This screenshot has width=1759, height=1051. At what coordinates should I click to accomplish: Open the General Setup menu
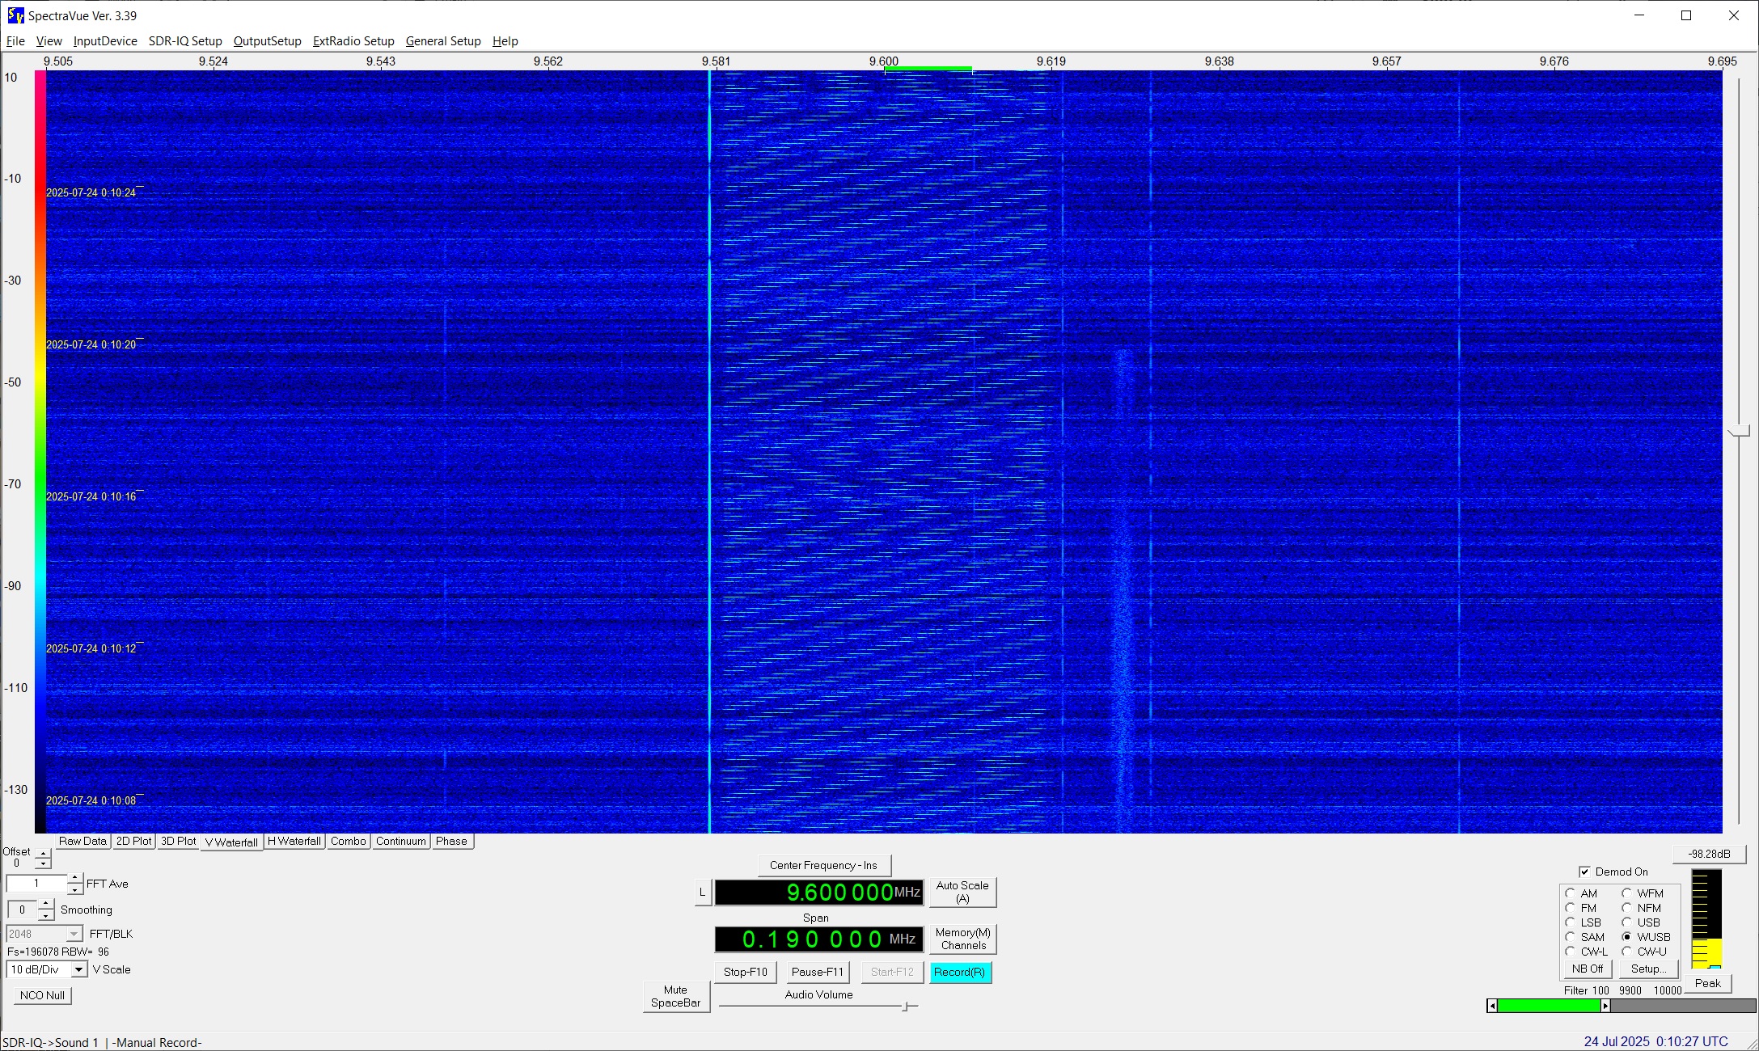click(443, 41)
